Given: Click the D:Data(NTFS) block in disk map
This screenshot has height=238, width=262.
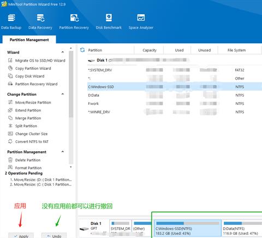Looking at the screenshot, I should coord(242,228).
